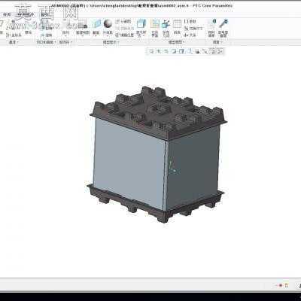
Task: Click Zoom Out icon in graphics toolbar
Action: click(x=166, y=51)
